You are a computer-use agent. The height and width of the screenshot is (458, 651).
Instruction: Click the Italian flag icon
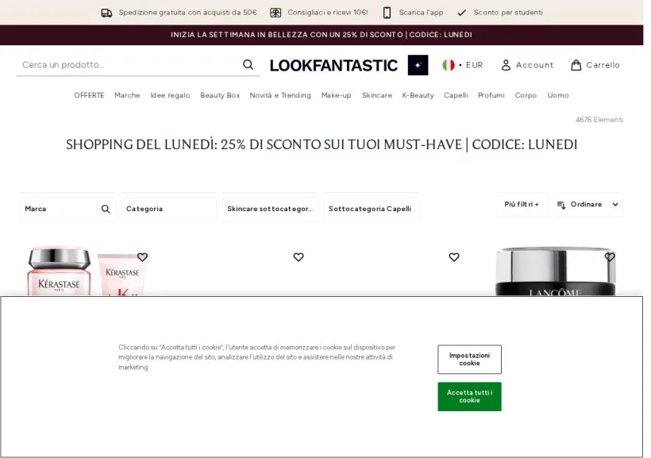pos(448,65)
